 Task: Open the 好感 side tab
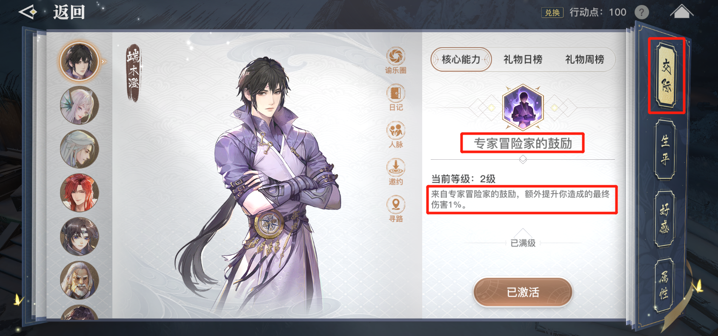tap(665, 218)
